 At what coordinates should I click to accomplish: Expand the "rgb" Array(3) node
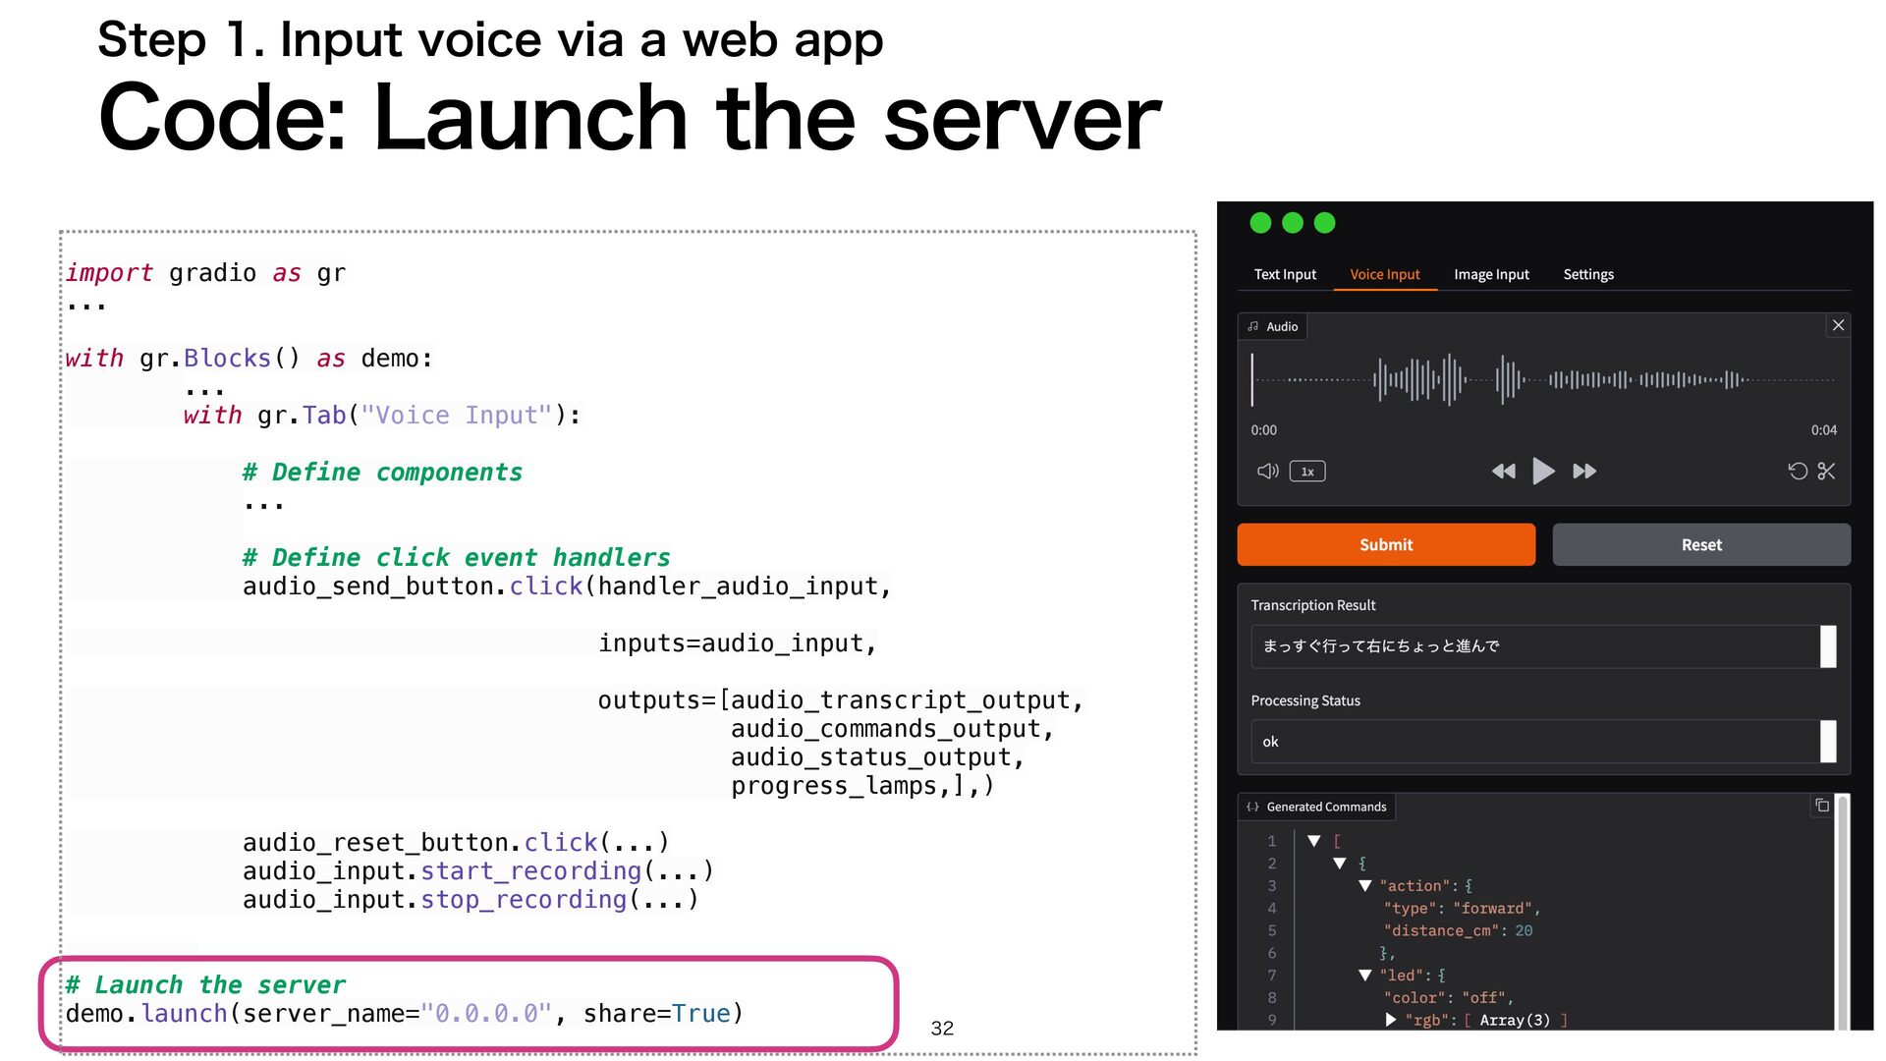coord(1391,1020)
